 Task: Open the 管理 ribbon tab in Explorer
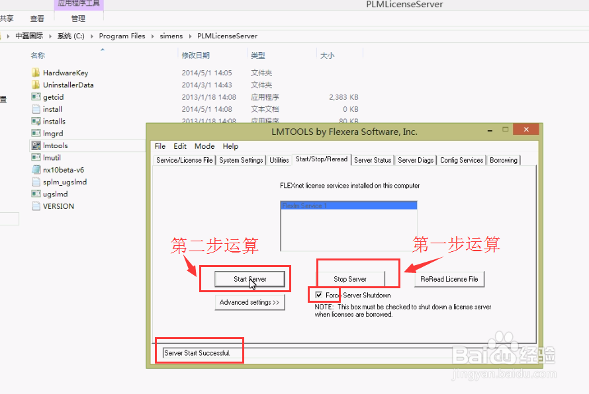pos(78,19)
